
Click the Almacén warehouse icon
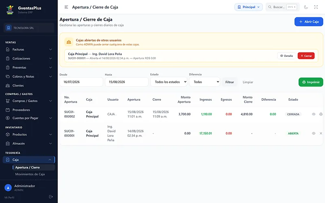point(8,144)
